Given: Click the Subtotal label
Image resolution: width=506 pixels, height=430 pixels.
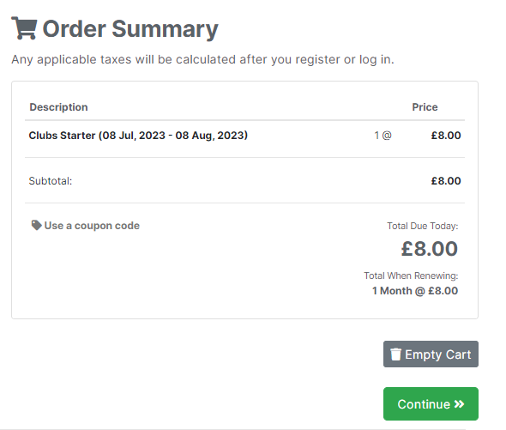Looking at the screenshot, I should (51, 181).
